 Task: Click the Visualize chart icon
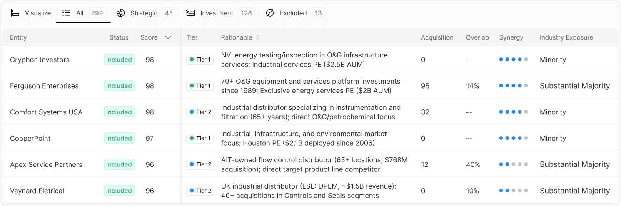(15, 13)
